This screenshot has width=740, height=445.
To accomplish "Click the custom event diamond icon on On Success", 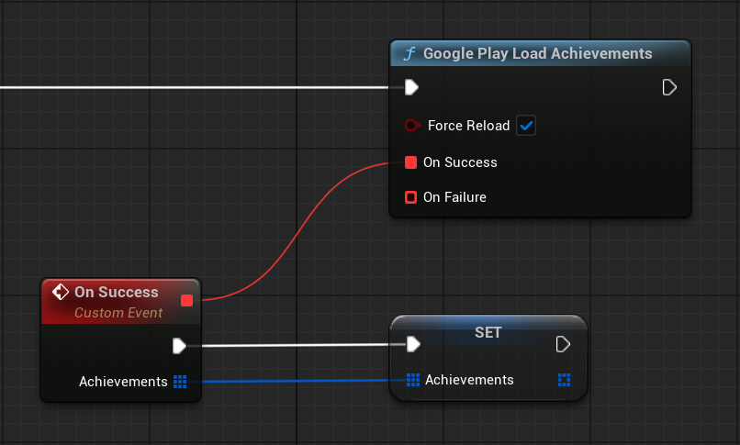I will point(61,293).
